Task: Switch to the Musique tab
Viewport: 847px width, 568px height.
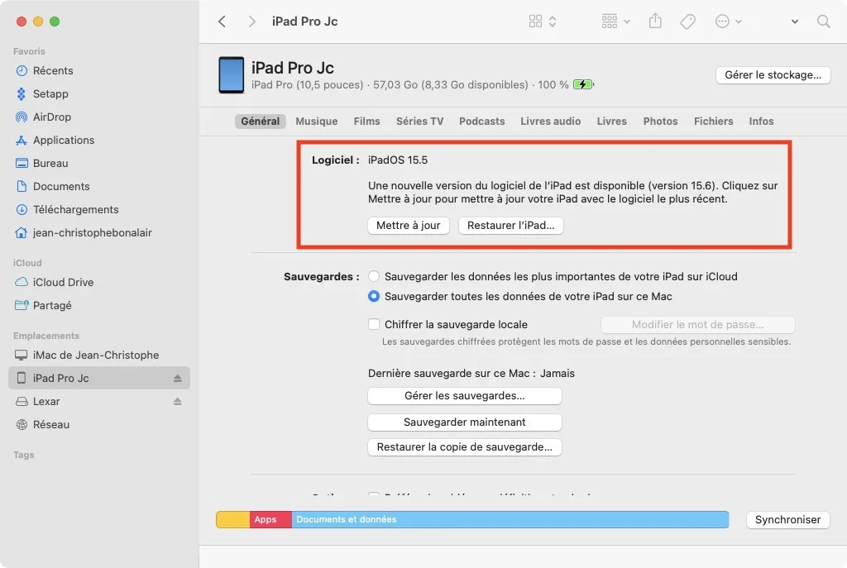Action: (x=317, y=122)
